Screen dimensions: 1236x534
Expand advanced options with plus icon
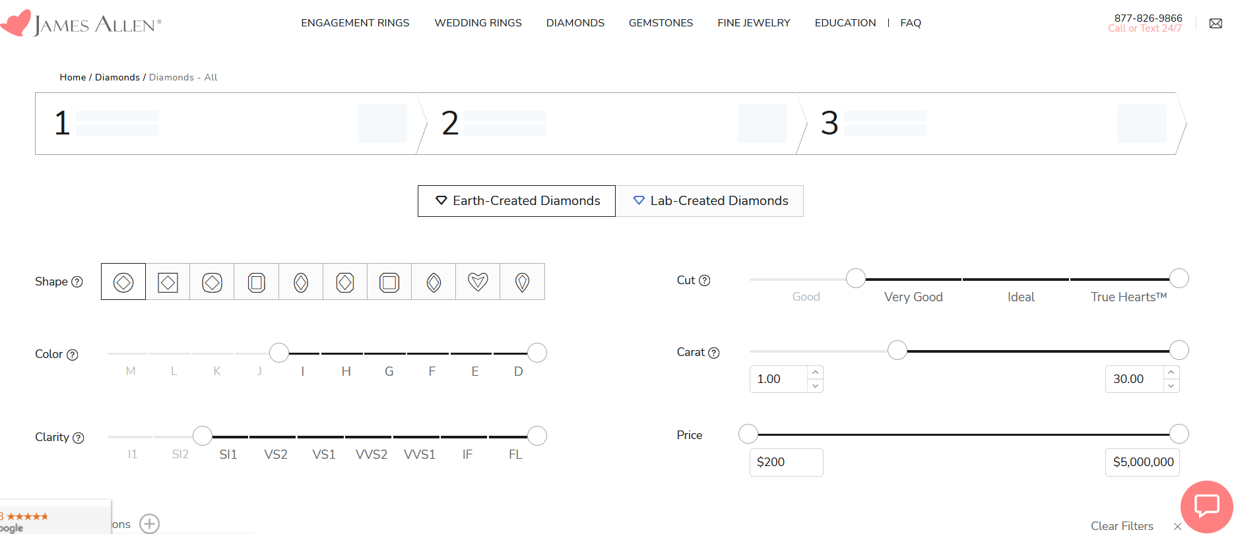[150, 524]
